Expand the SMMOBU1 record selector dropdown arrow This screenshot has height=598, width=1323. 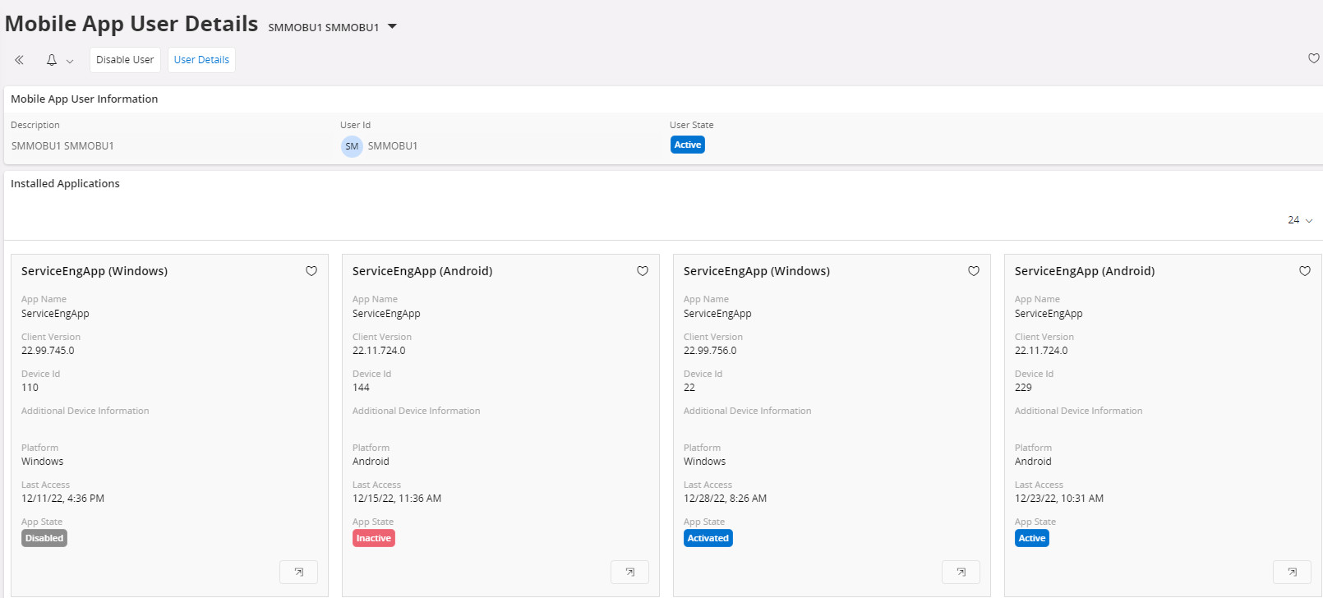point(393,26)
